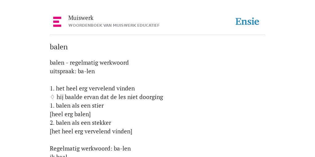The image size is (315, 157).
Task: Click the partially visible 'ik baal' line
Action: 58,155
